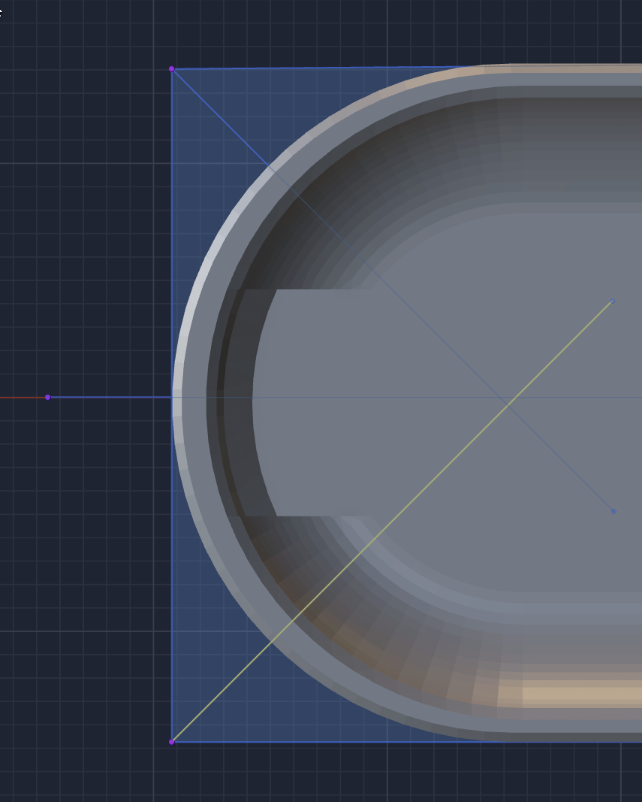Image resolution: width=642 pixels, height=802 pixels.
Task: Select the purple point at the sketch's top-left corner
Action: coord(172,69)
